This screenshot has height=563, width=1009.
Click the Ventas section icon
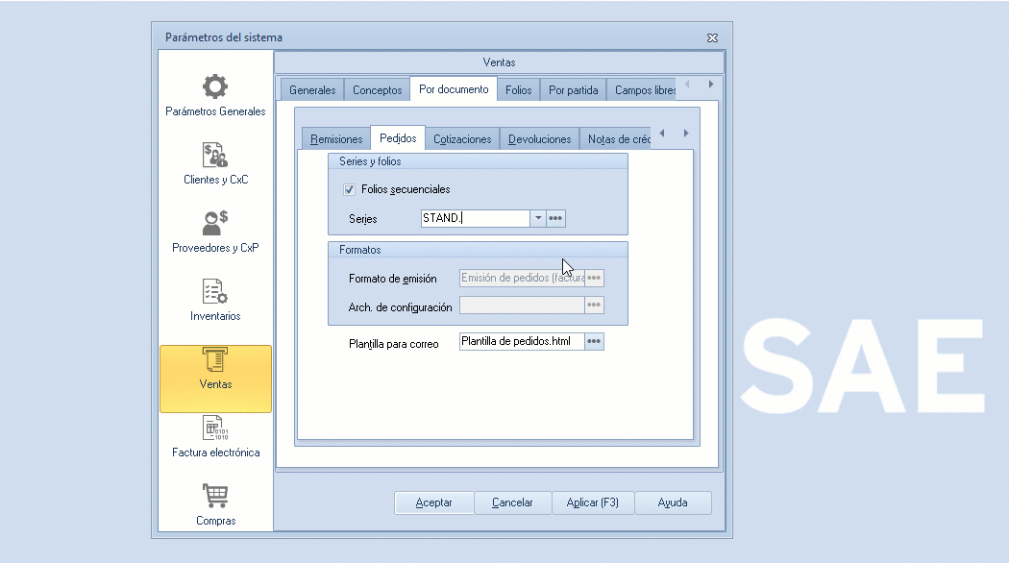point(215,360)
